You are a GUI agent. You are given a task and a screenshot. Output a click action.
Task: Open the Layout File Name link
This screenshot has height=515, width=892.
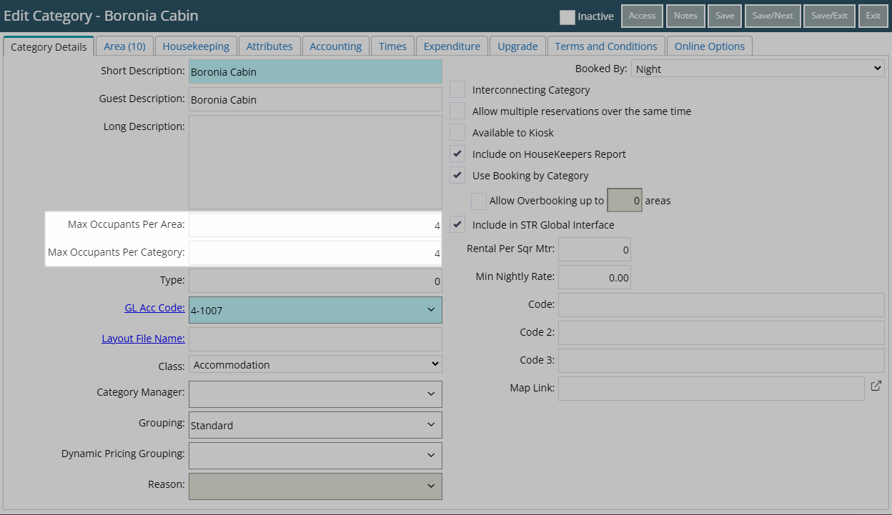(x=143, y=339)
